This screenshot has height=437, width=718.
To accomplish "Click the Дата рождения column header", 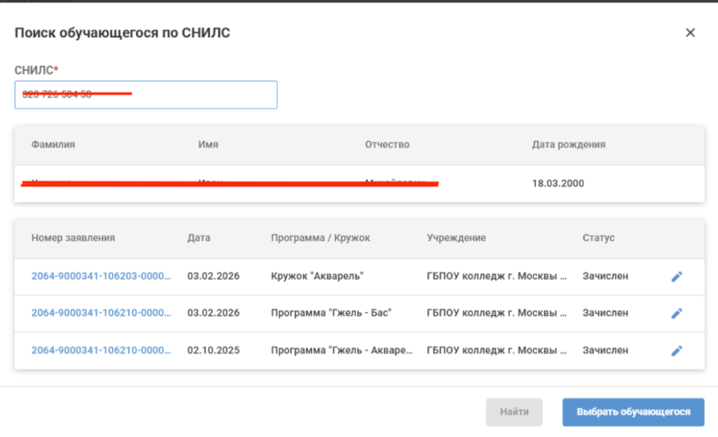I will tap(568, 144).
